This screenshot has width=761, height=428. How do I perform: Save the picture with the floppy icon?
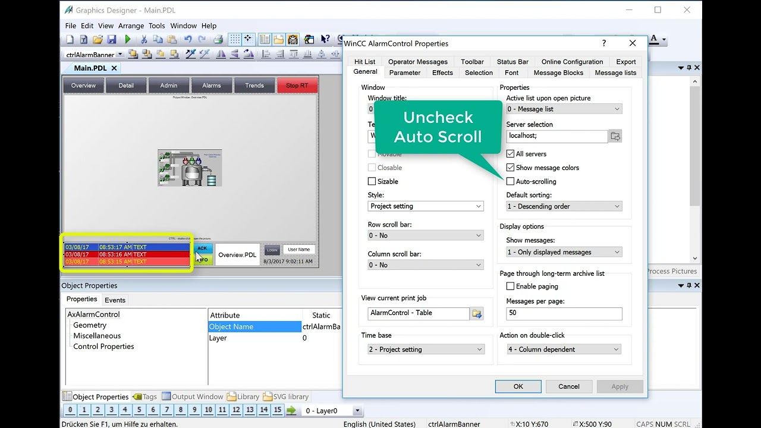coord(112,40)
